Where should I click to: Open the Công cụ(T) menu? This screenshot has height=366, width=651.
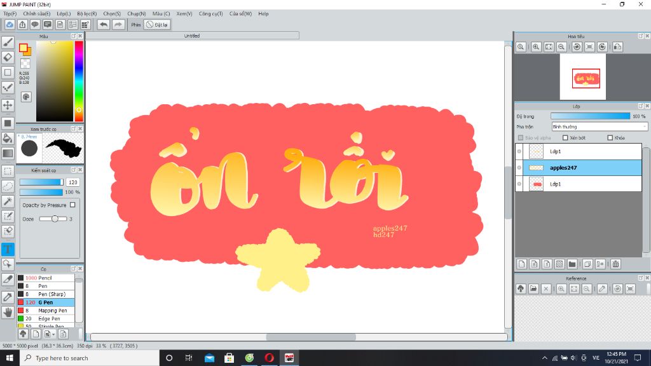(210, 14)
